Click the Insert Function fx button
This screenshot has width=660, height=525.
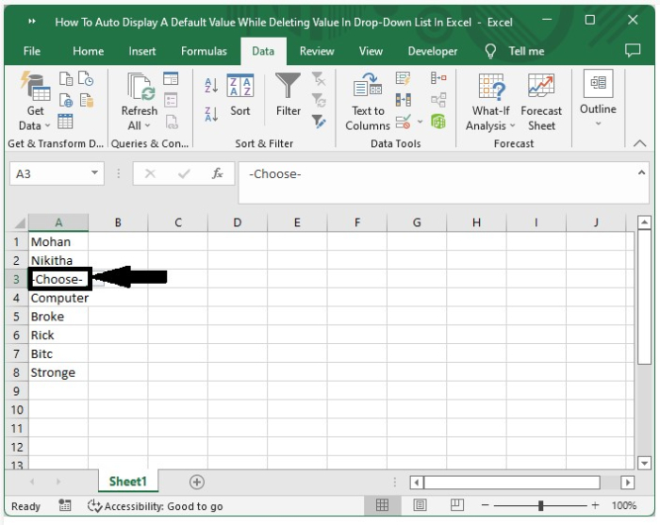pyautogui.click(x=217, y=173)
